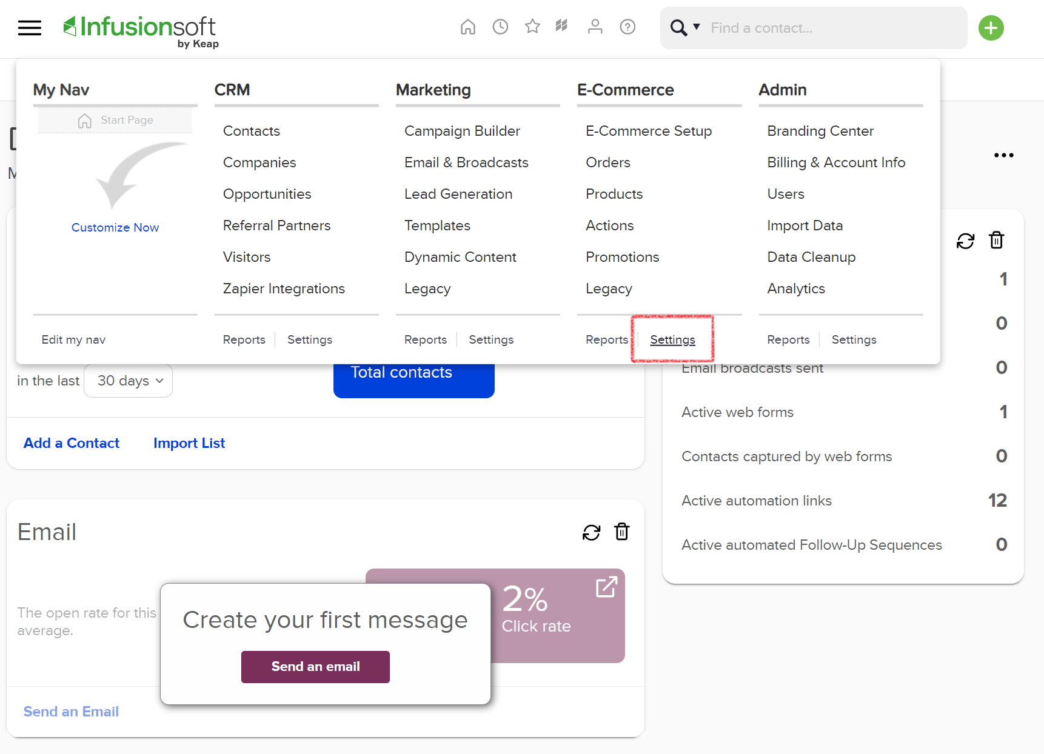This screenshot has height=754, width=1044.
Task: Select Opportunities in CRM menu
Action: click(x=267, y=194)
